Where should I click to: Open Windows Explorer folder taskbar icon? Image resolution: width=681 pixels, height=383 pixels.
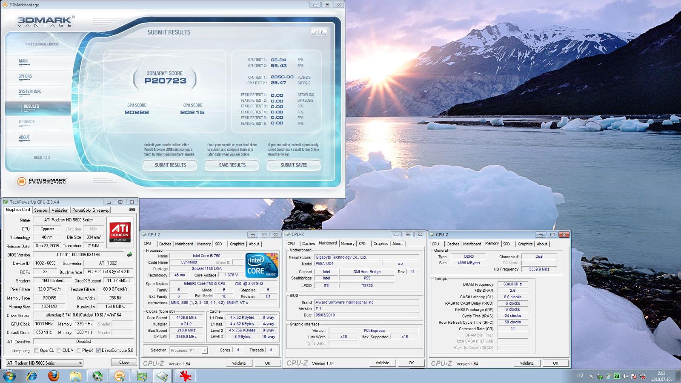point(75,376)
